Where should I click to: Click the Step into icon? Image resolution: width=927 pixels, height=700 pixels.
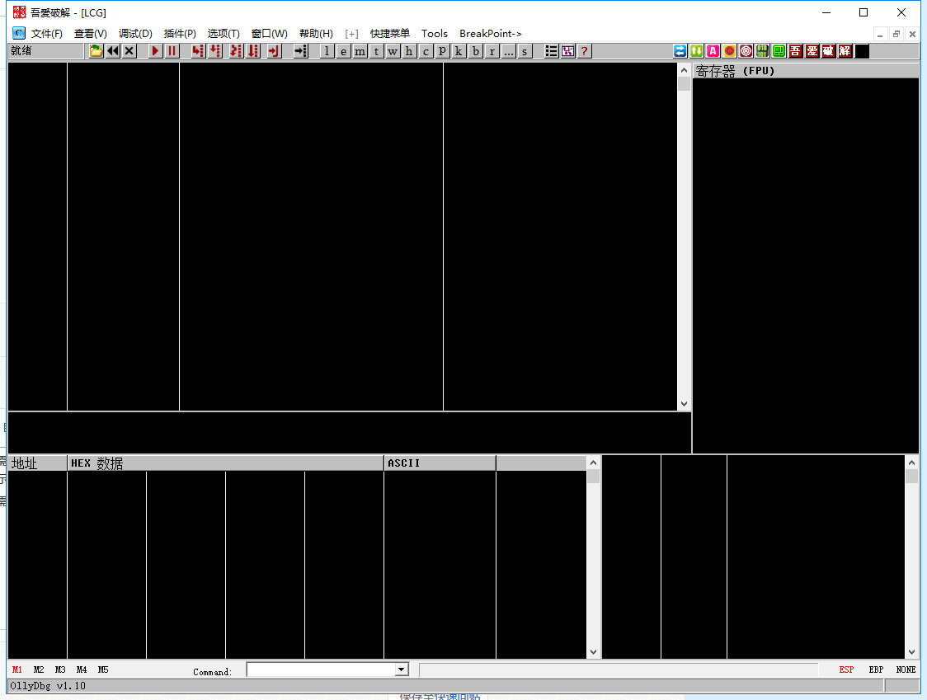(x=198, y=51)
